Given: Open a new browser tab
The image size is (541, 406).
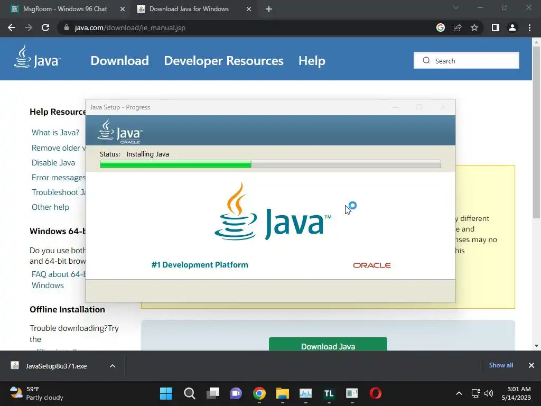Looking at the screenshot, I should (x=269, y=10).
